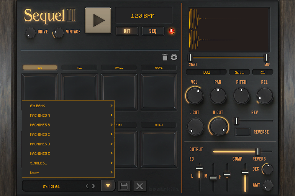Trigger the BD1 drum pad
The height and width of the screenshot is (196, 295).
tap(40, 87)
